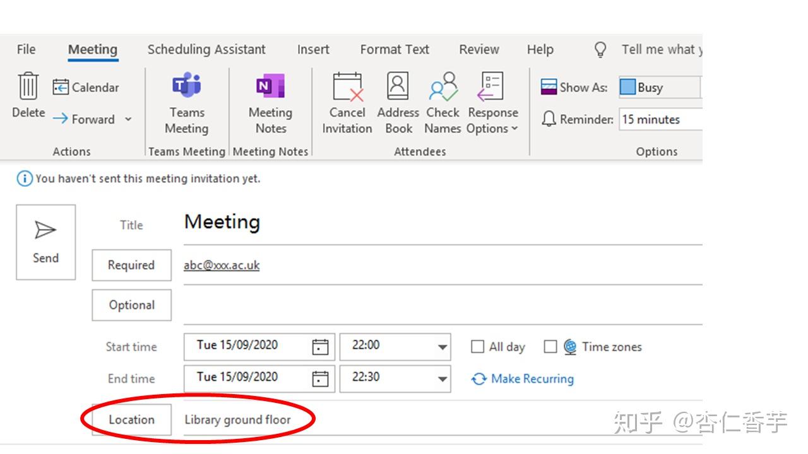
Task: Run Check Names
Action: click(443, 103)
